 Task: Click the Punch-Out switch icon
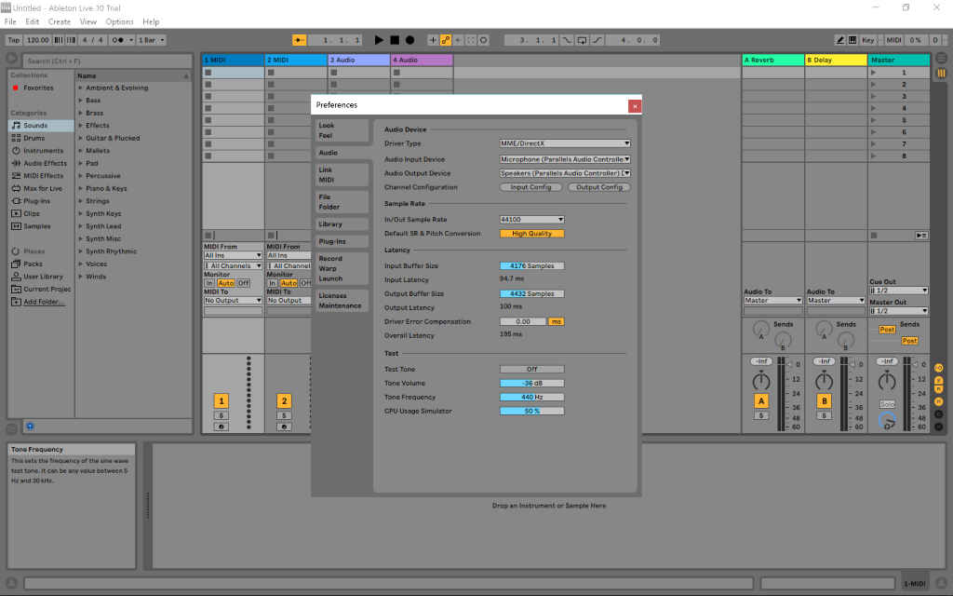click(x=597, y=40)
